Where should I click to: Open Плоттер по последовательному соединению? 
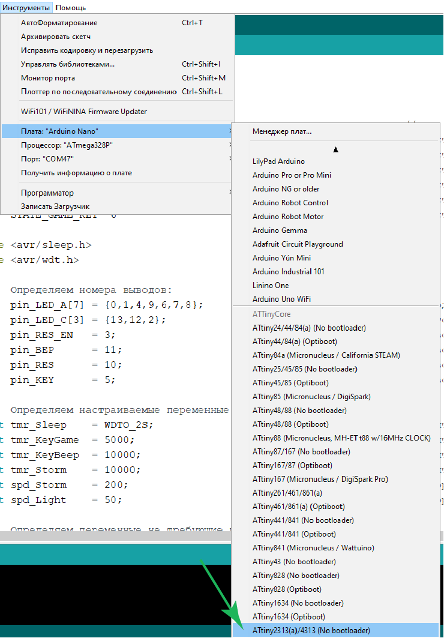[118, 92]
